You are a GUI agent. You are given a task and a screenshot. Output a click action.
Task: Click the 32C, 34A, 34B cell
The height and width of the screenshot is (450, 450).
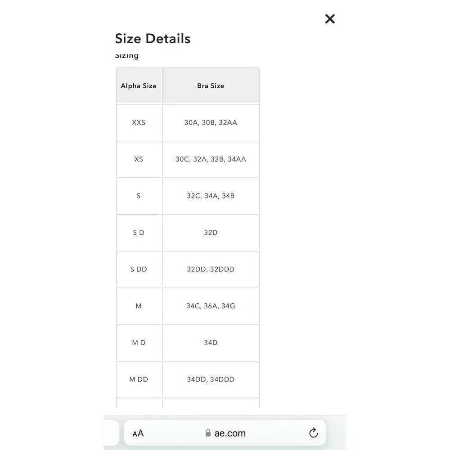[x=211, y=196]
